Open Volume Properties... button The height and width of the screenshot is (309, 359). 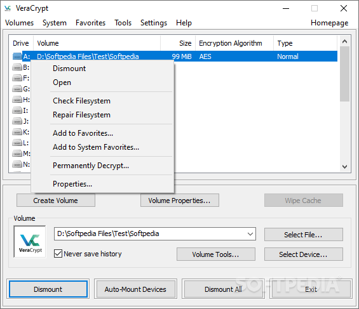click(x=179, y=201)
